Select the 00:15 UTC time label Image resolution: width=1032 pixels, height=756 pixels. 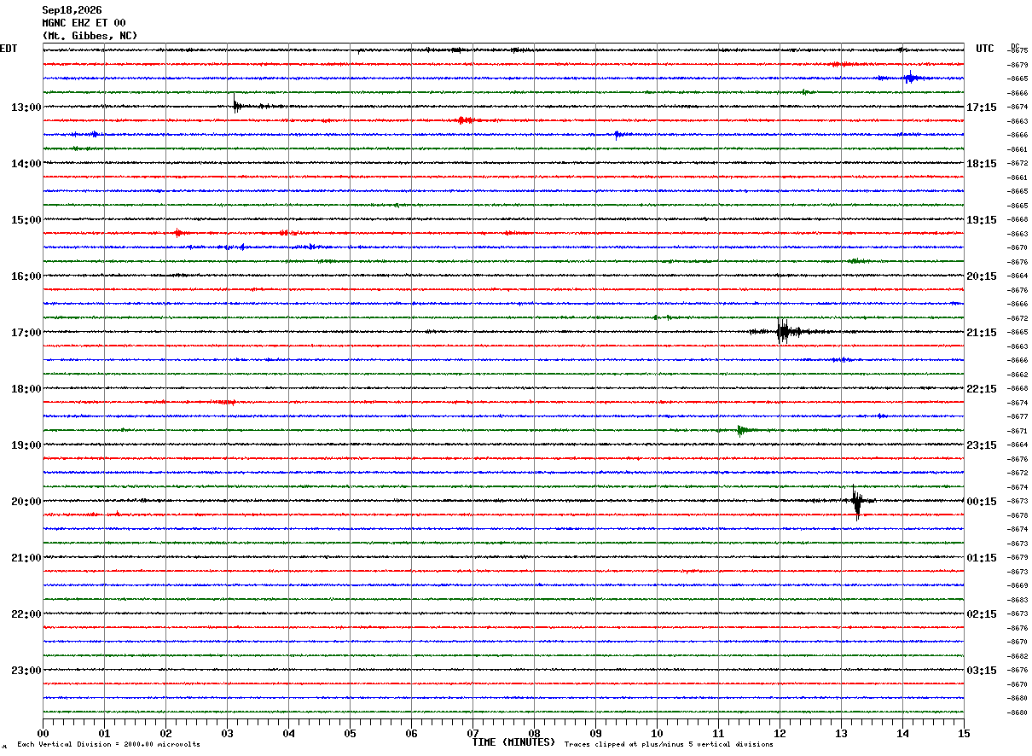[x=982, y=502]
